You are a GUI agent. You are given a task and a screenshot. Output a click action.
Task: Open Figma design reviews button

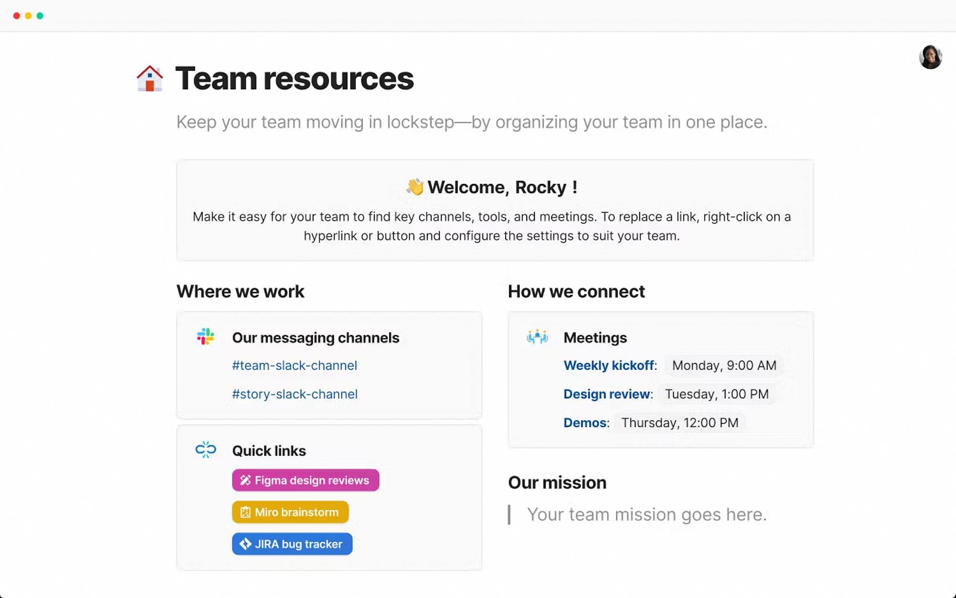coord(305,480)
